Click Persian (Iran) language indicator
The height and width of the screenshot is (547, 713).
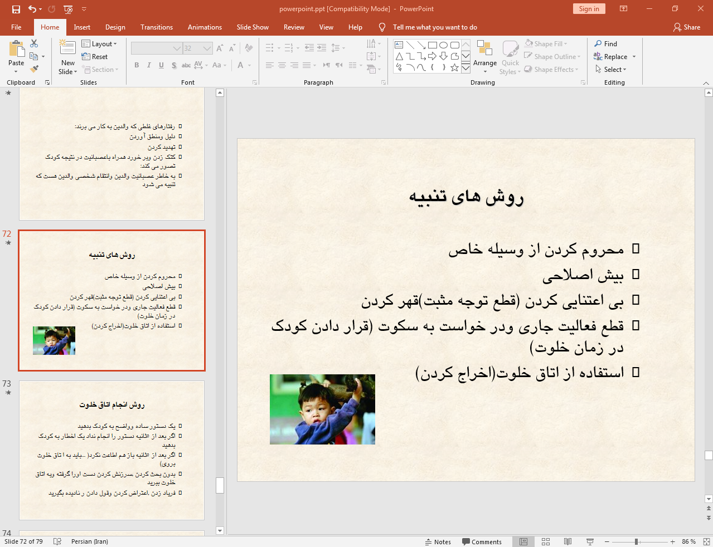[x=90, y=541]
